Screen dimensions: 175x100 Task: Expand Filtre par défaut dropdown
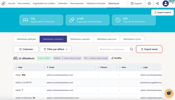coord(56,49)
